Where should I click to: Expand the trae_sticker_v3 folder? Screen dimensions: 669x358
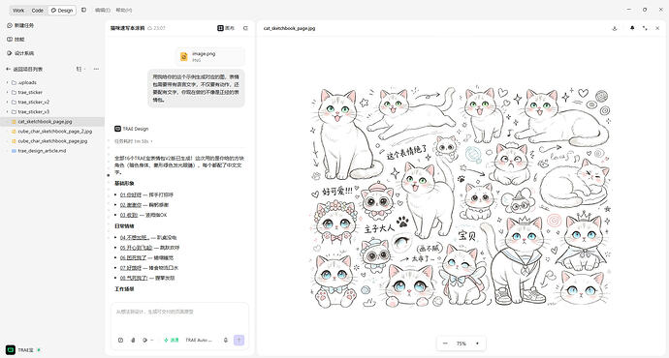[7, 112]
